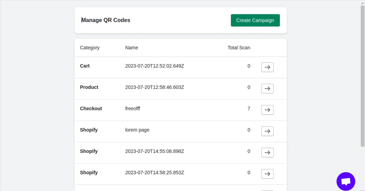Viewport: 365px width, 191px height.
Task: Click the Total Scan column header
Action: click(x=239, y=48)
